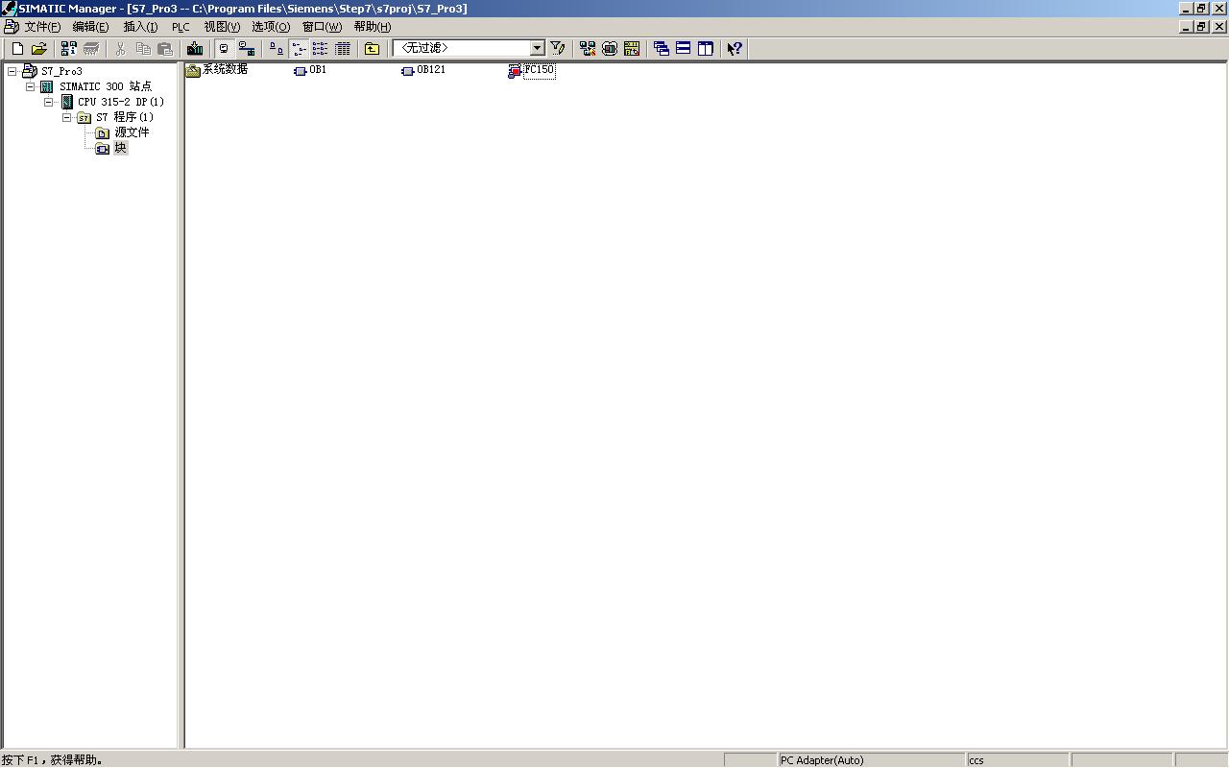Select the OB121 block

(431, 69)
